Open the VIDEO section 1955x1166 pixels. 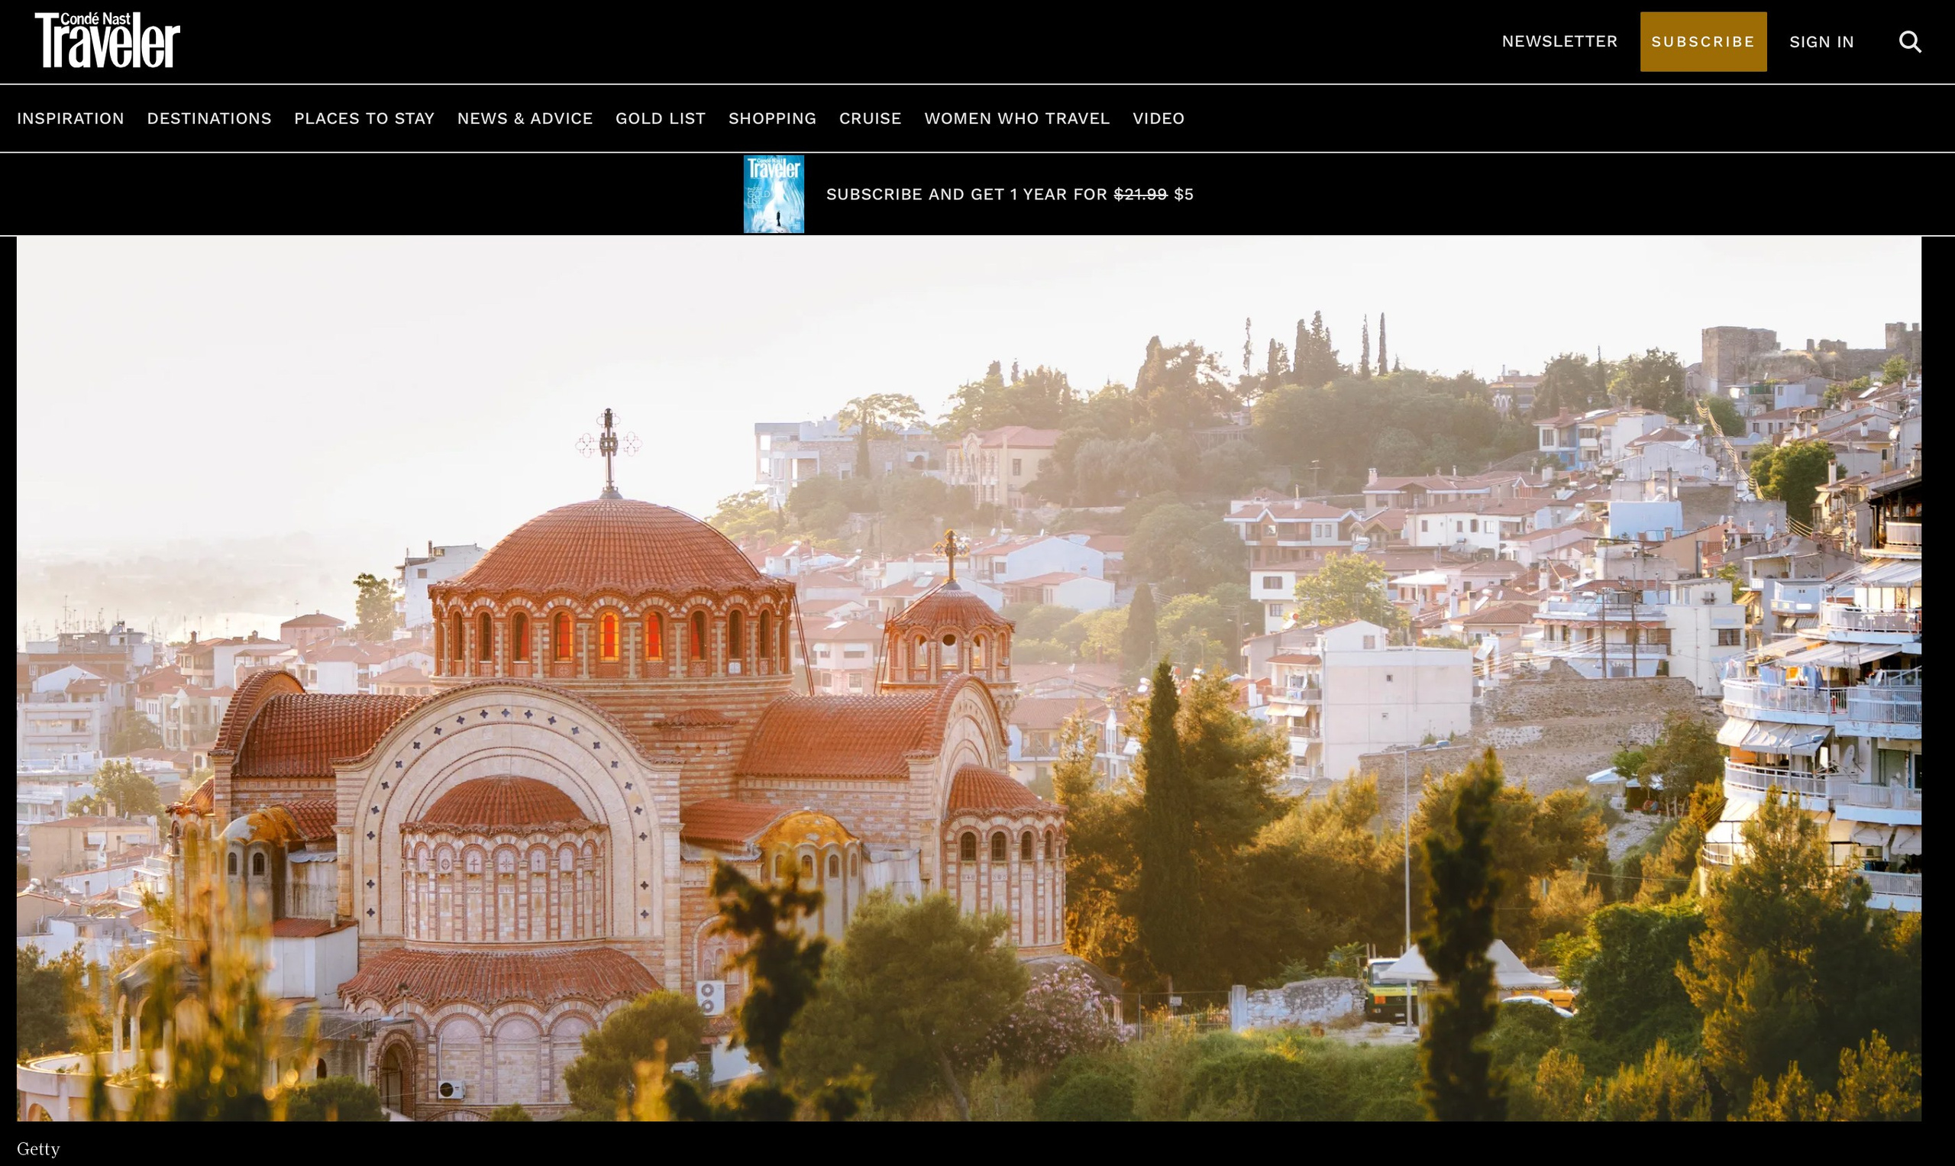point(1159,118)
